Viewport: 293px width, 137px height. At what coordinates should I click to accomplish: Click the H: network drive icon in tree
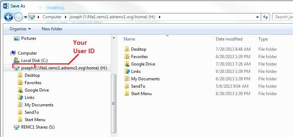[17, 68]
